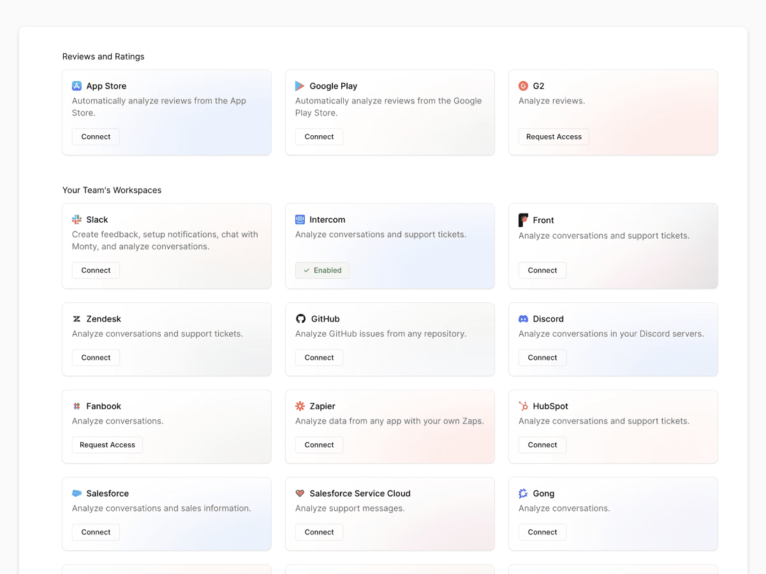Request access for Fanbook
The width and height of the screenshot is (766, 574).
click(x=107, y=445)
